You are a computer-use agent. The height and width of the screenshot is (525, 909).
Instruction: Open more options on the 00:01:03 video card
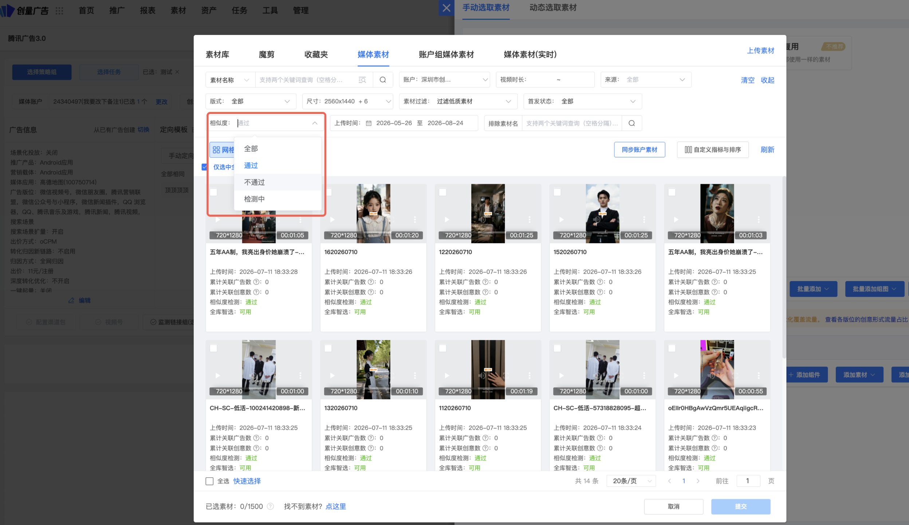759,220
